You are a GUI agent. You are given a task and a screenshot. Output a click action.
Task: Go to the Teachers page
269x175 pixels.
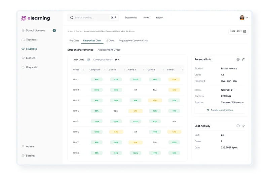click(x=31, y=40)
